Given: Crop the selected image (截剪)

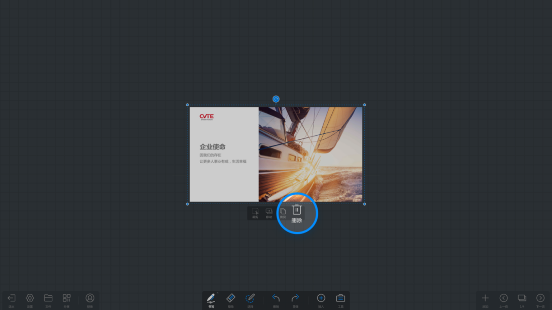Looking at the screenshot, I should [255, 213].
